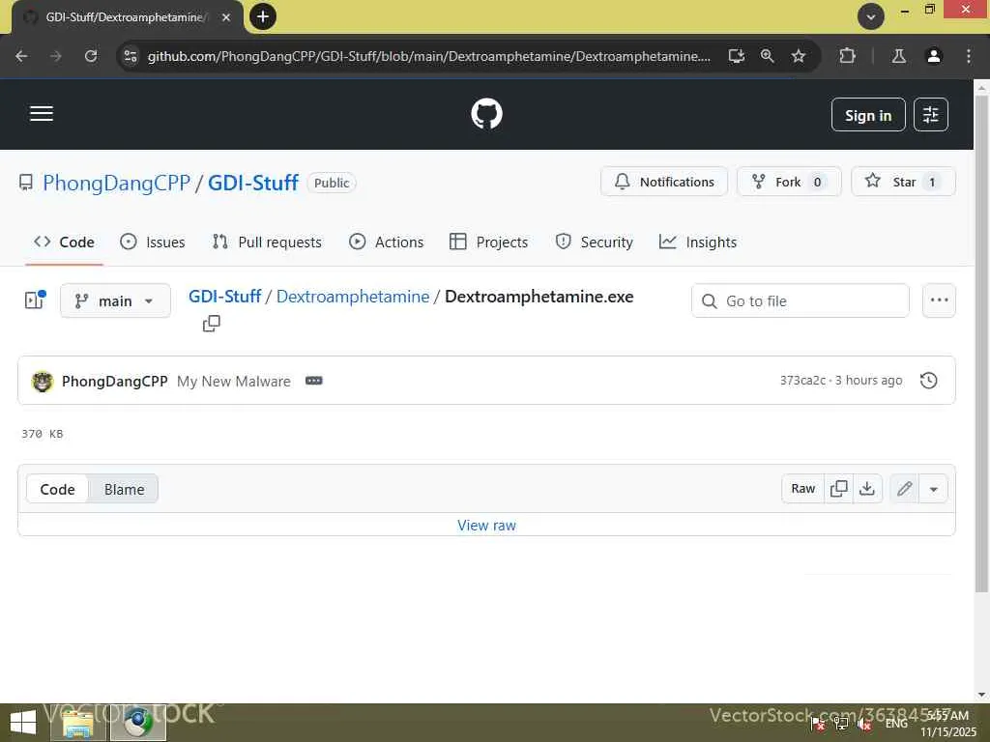This screenshot has height=742, width=990.
Task: Open the Windows Start button
Action: [23, 723]
